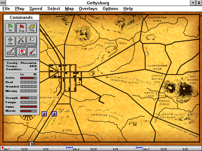Click the Taneytown Road map label
202x151 pixels.
click(x=157, y=67)
